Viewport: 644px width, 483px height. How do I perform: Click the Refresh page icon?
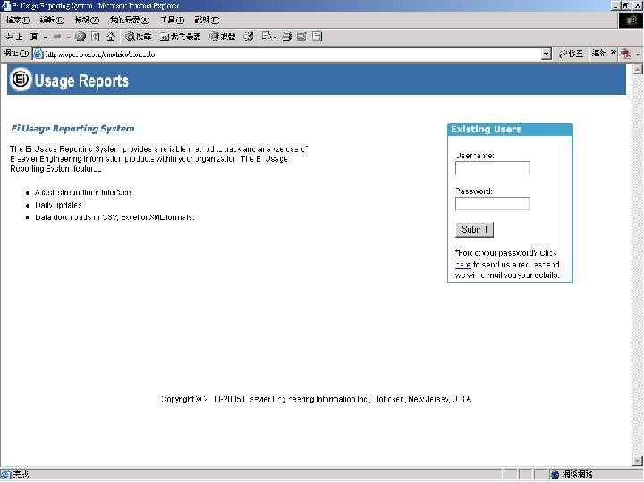[96, 37]
